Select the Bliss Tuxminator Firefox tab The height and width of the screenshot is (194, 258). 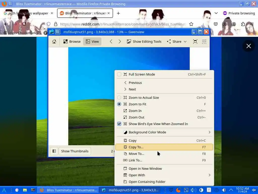coord(85,13)
